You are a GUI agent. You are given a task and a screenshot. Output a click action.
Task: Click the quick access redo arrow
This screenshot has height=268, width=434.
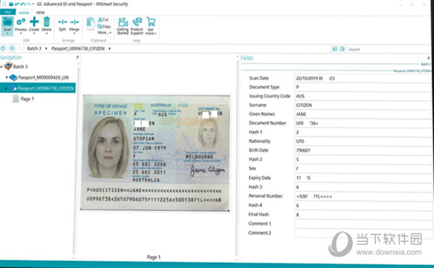[28, 4]
